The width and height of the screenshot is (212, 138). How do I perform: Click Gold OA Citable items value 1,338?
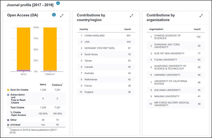tap(43, 90)
